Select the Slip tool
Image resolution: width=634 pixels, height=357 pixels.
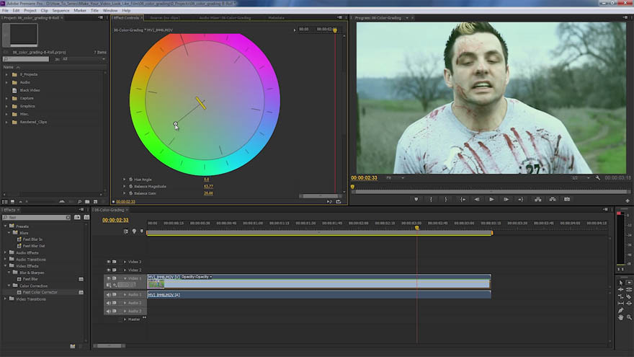tap(620, 303)
